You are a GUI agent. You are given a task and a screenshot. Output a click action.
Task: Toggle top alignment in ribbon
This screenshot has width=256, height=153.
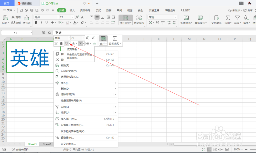pyautogui.click(x=92, y=17)
